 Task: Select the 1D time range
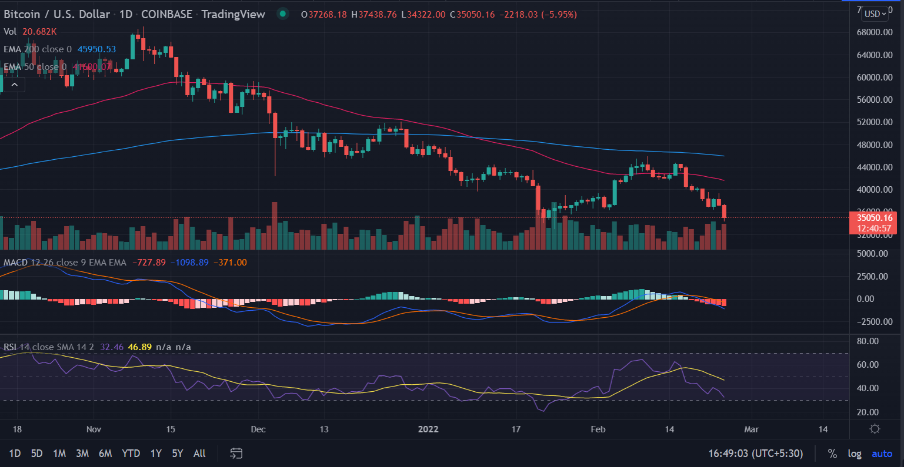pos(15,453)
